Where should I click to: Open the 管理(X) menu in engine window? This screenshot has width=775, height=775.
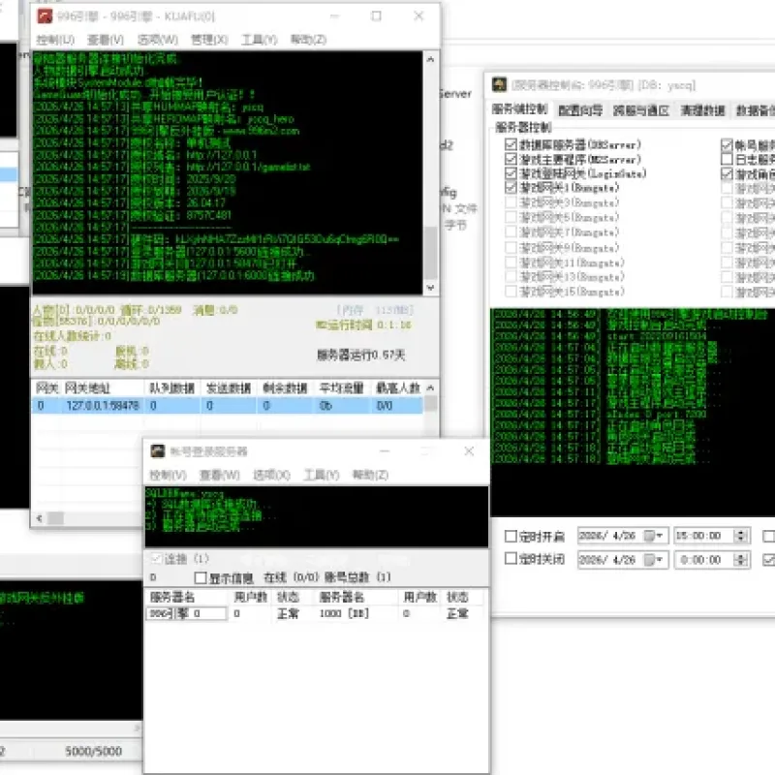point(209,40)
